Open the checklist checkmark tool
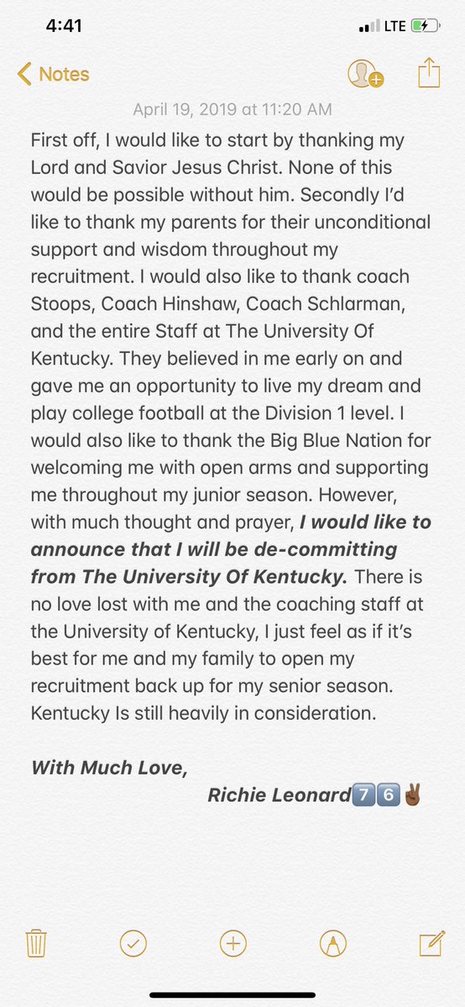This screenshot has width=465, height=1007. click(133, 943)
